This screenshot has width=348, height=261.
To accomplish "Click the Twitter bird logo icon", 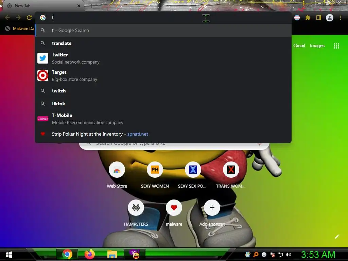I will click(43, 58).
